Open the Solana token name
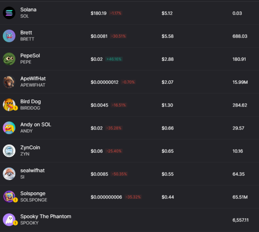 [28, 10]
